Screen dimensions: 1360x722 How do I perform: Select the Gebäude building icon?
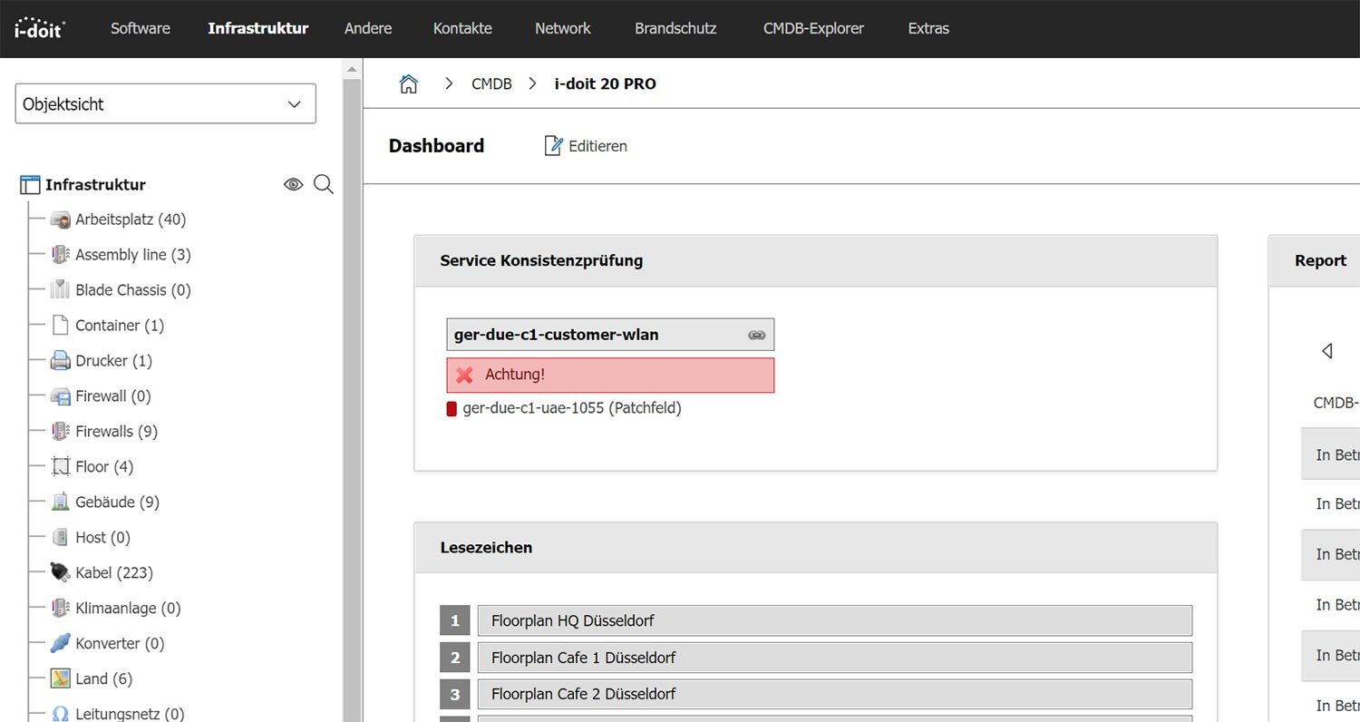point(61,502)
